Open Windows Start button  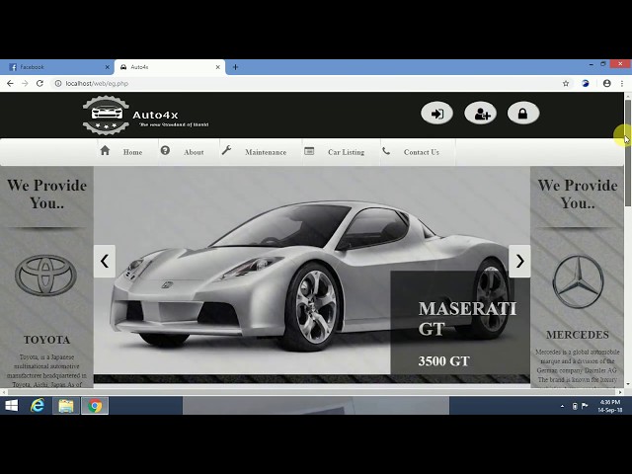[11, 406]
